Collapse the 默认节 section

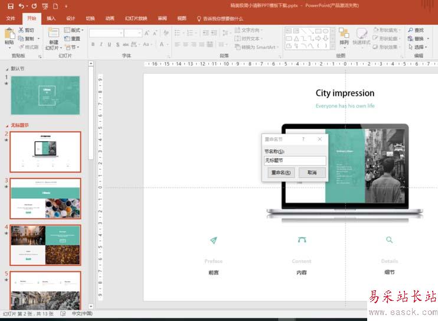tap(7, 69)
